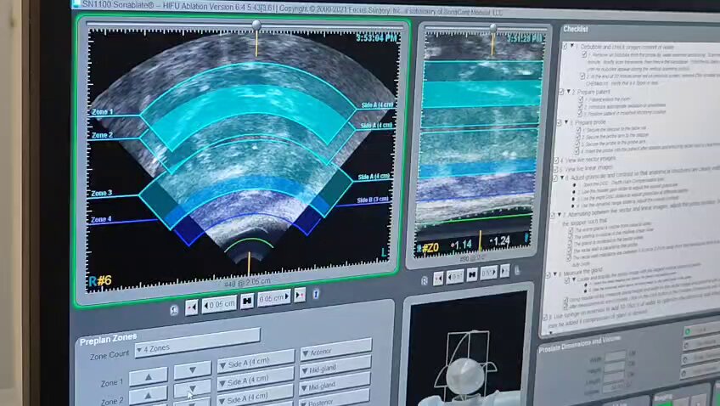
Task: Click the sector image top slider handle
Action: click(256, 25)
